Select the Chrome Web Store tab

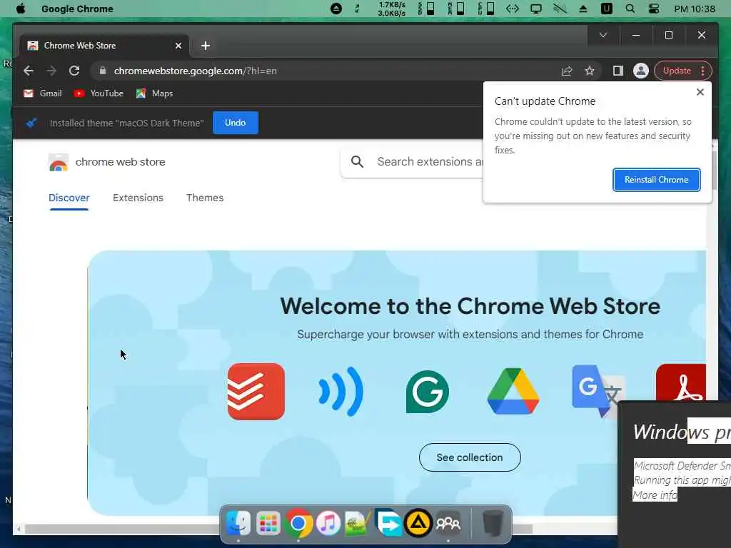click(x=104, y=46)
